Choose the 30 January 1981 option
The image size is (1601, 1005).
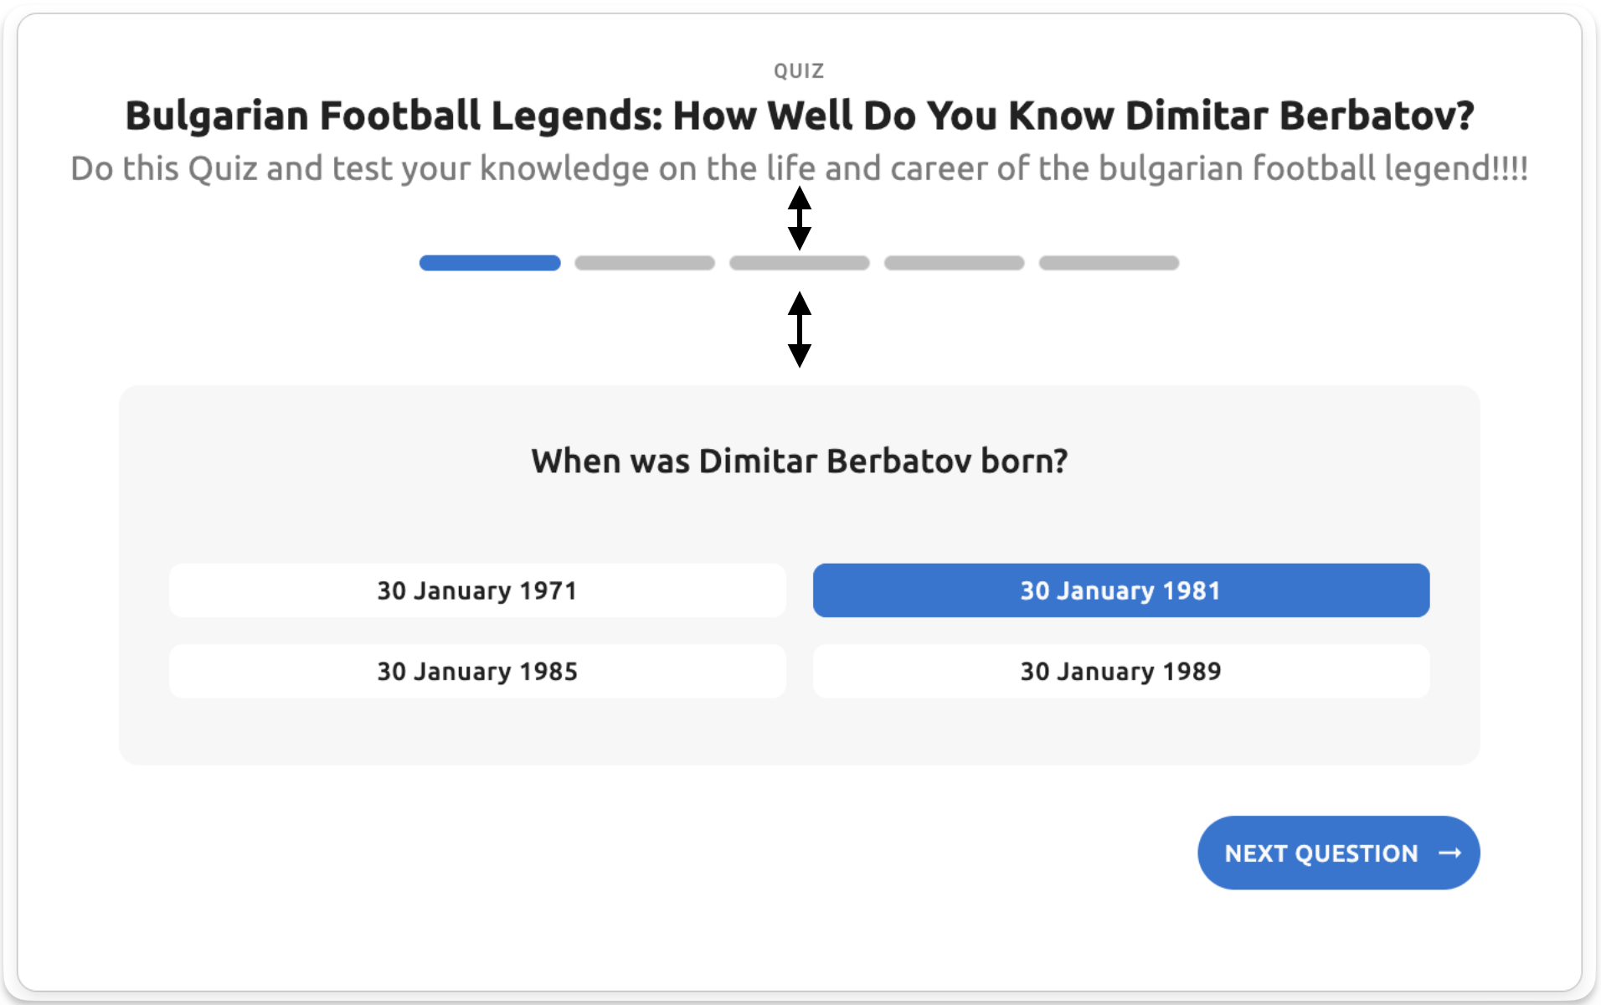[1120, 590]
